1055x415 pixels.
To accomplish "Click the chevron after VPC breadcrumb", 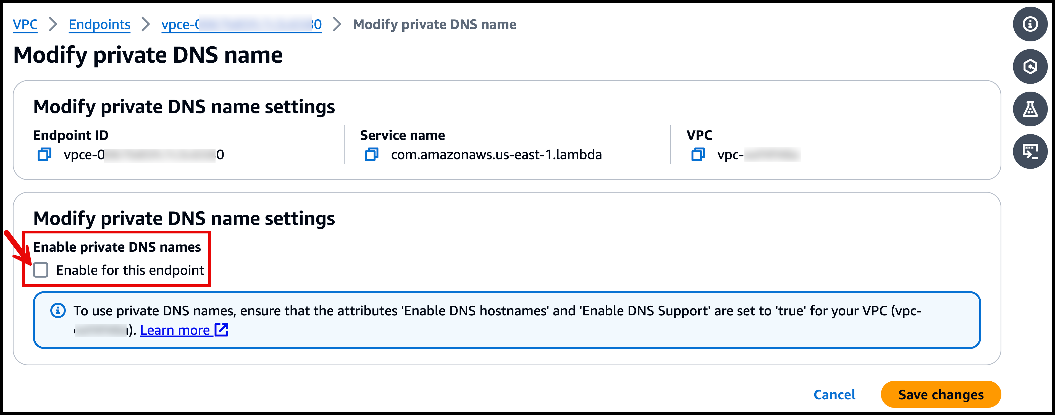I will coord(53,25).
